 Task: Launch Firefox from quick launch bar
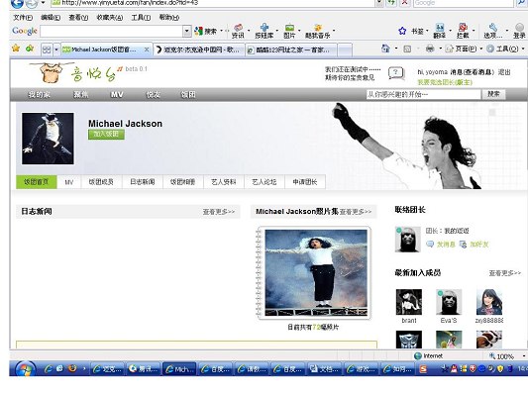click(x=72, y=368)
